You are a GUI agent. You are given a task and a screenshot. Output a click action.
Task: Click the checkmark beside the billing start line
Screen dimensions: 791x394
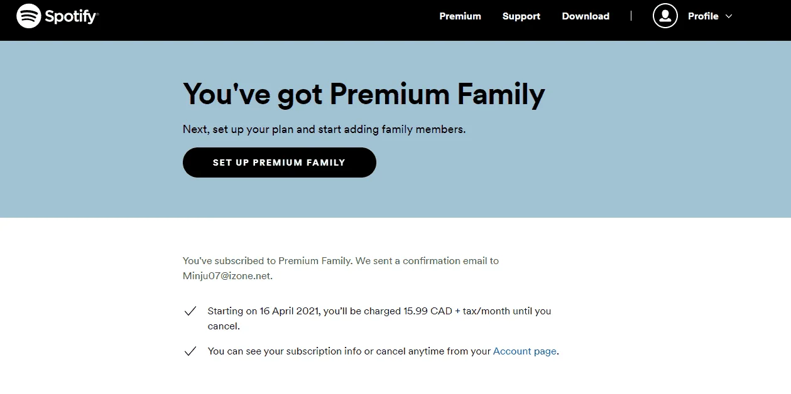pyautogui.click(x=190, y=311)
